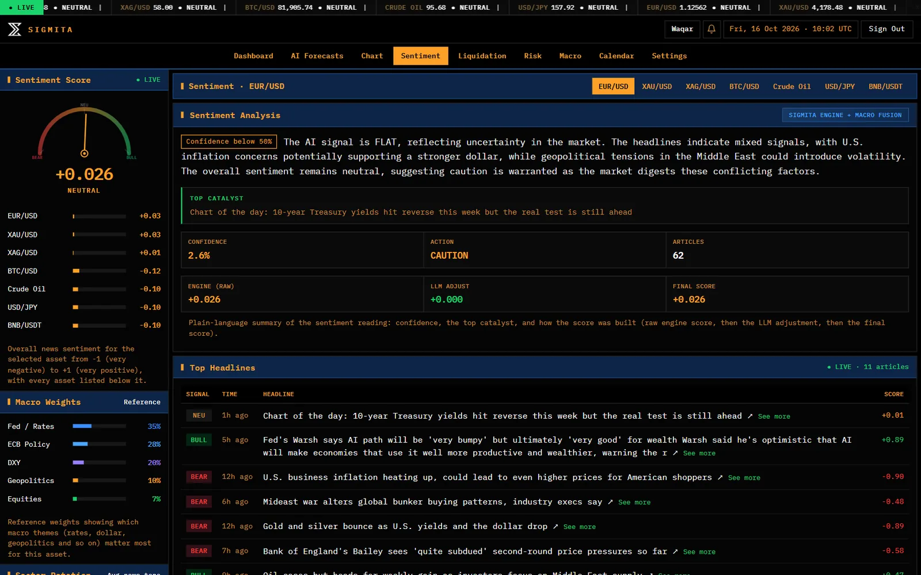Click the BTC/USD sentiment score bar
921x575 pixels.
tap(99, 271)
